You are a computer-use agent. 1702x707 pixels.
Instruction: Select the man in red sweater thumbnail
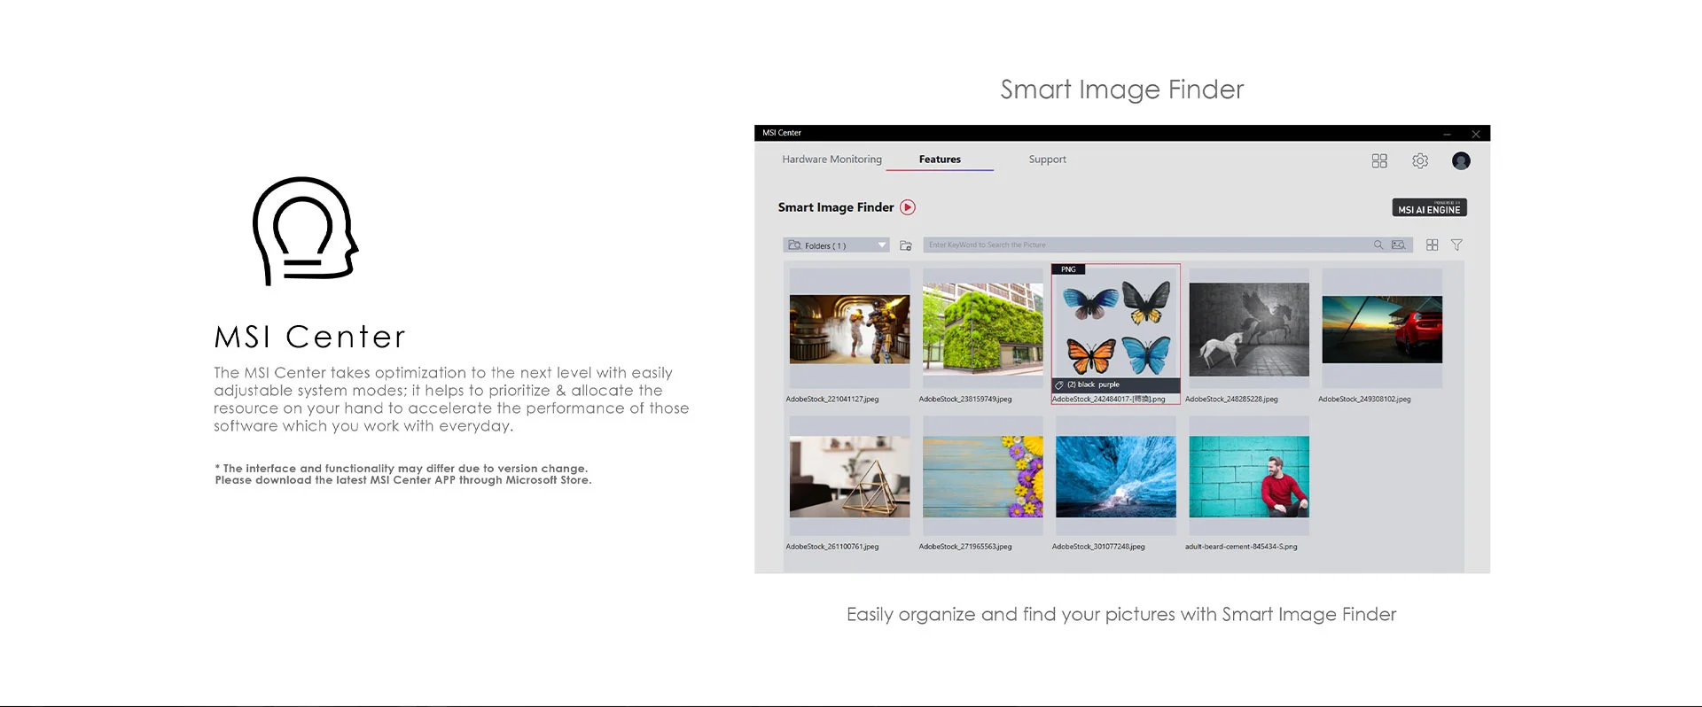(1249, 477)
